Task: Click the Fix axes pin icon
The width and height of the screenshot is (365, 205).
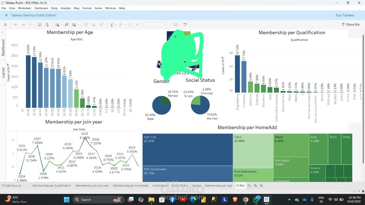Action: pyautogui.click(x=137, y=25)
